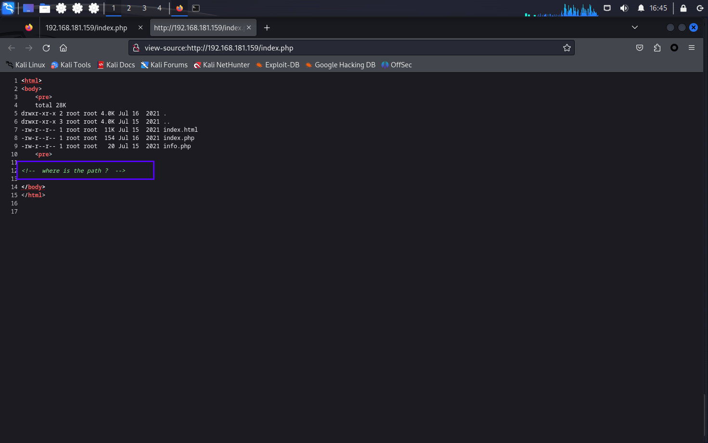Show site security information icon

pyautogui.click(x=136, y=48)
